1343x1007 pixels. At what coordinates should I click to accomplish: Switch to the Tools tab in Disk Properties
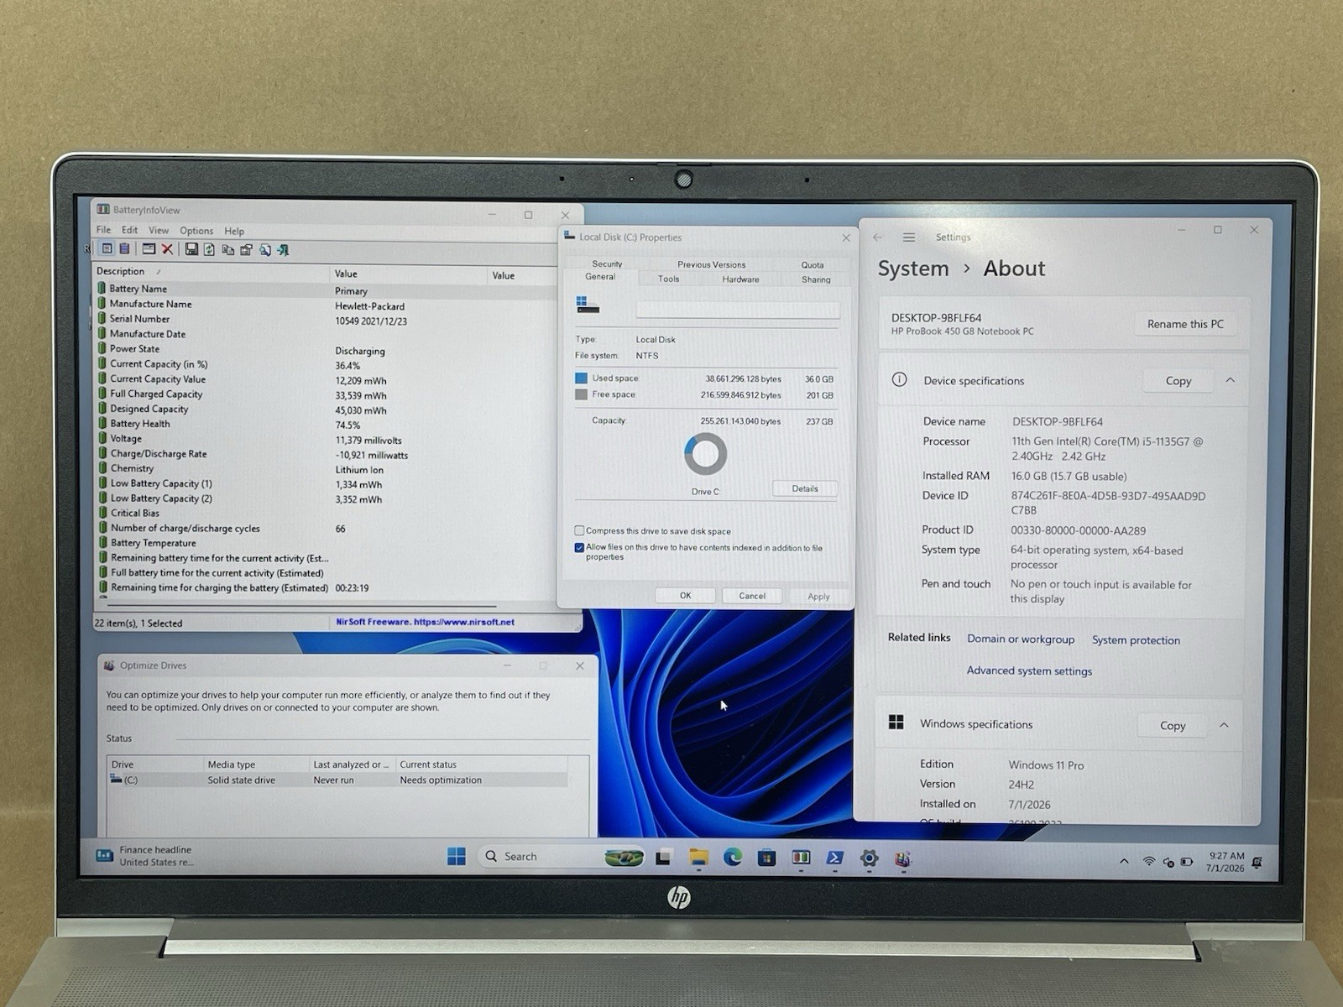669,279
